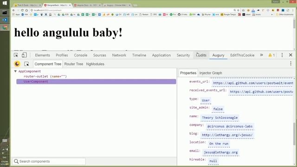Open the Security tab

[183, 55]
